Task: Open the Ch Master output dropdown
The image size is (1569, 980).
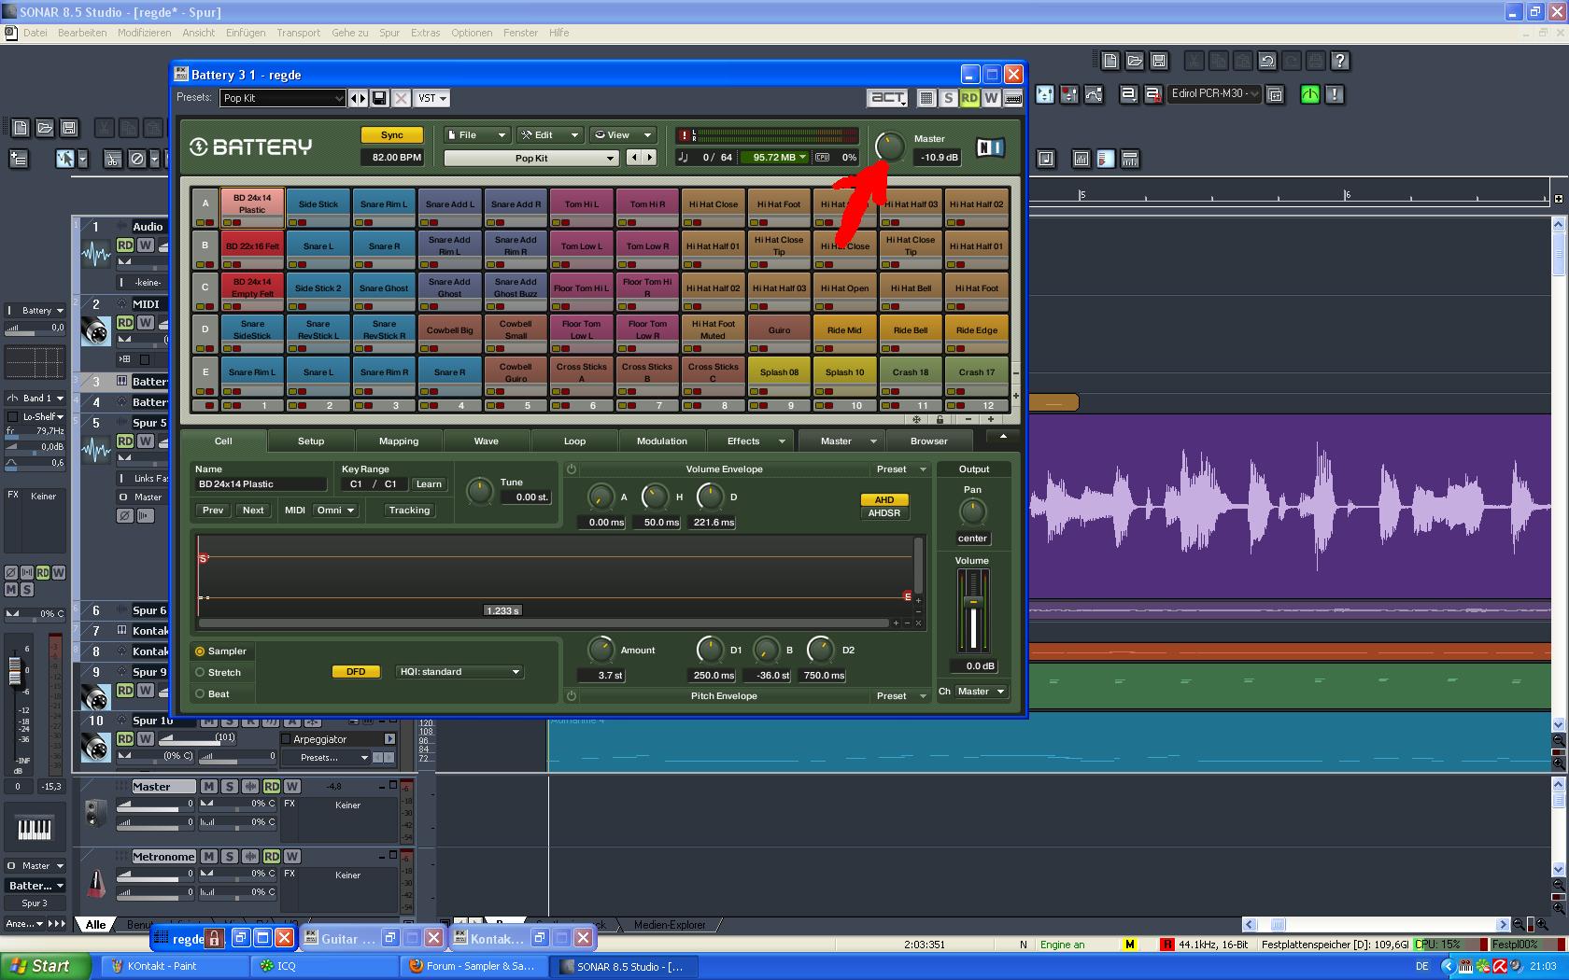Action: (980, 692)
